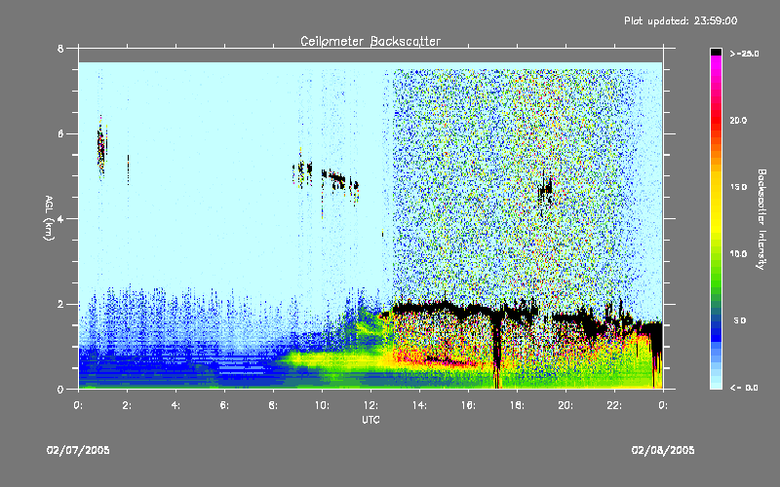Click the '2' altitude tick label
Viewport: 780px width, 487px height.
(60, 304)
